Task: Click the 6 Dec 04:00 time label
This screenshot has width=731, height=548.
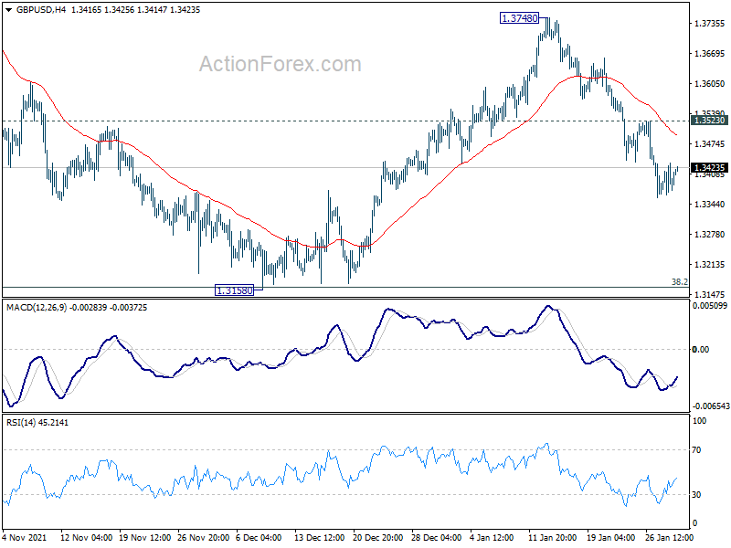Action: tap(259, 537)
